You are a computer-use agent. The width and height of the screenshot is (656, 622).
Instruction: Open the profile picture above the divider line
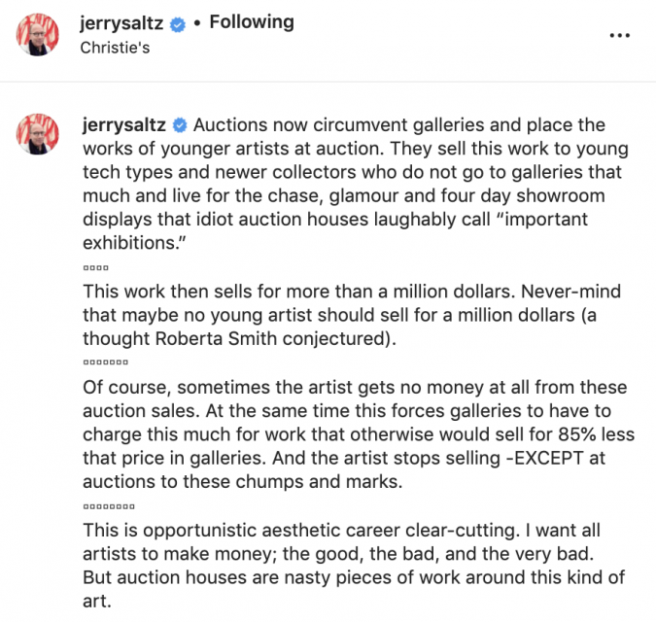38,34
